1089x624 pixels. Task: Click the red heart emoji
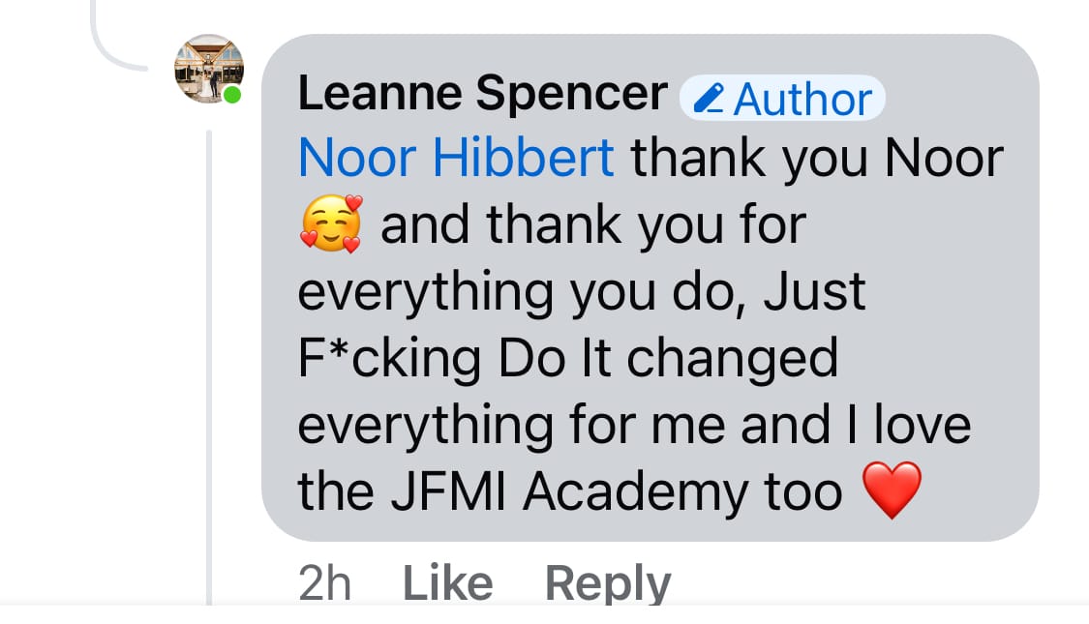pyautogui.click(x=891, y=490)
